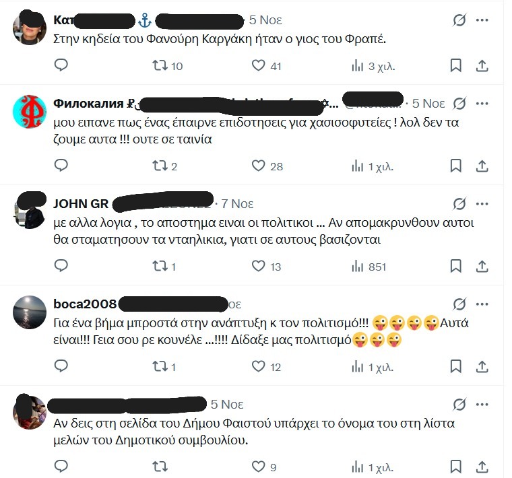The height and width of the screenshot is (478, 512).
Task: Reply to the Δήμου Φαιστού tweet
Action: click(61, 466)
